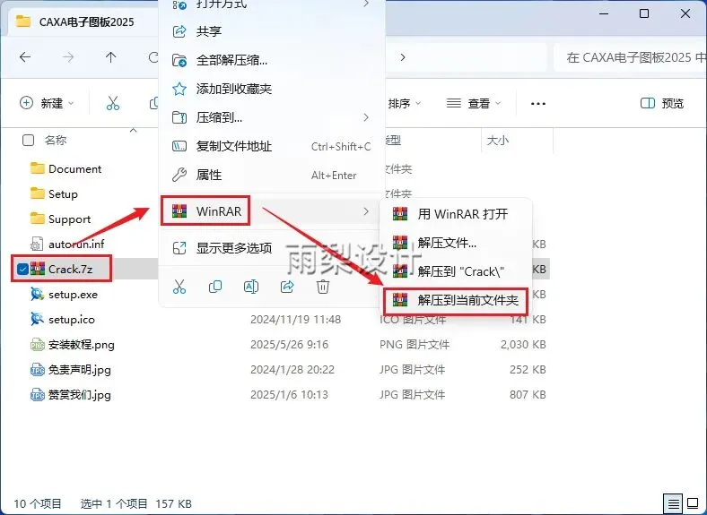Expand the address bar breadcrumb chevron
This screenshot has width=707, height=515.
coord(403,57)
